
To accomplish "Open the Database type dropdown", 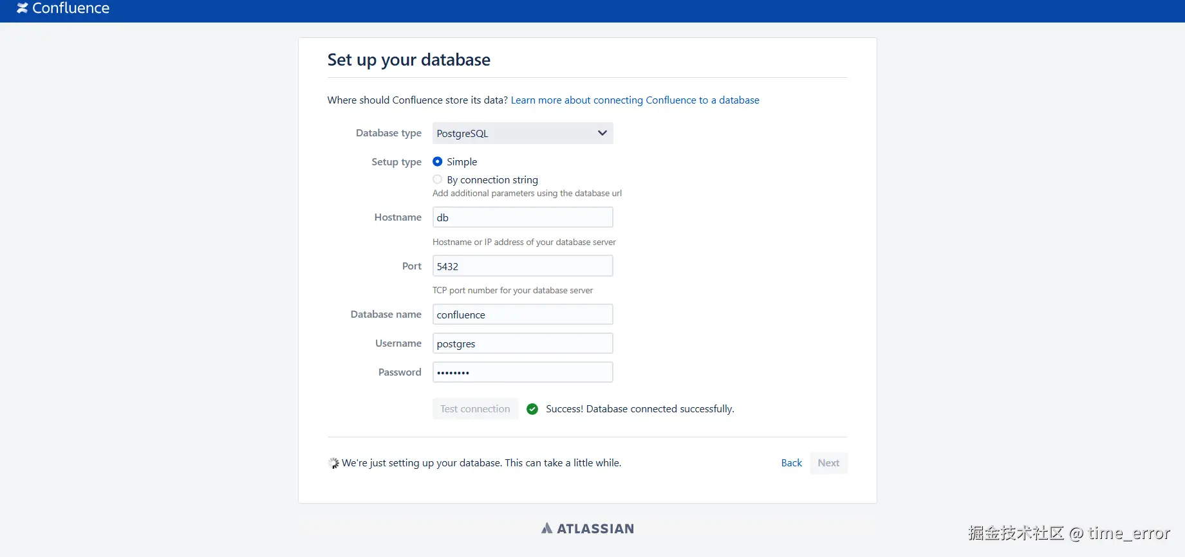I will click(x=523, y=133).
